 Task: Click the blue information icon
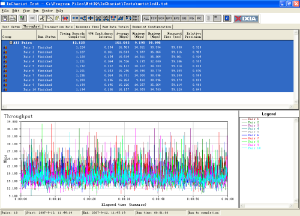(227, 19)
